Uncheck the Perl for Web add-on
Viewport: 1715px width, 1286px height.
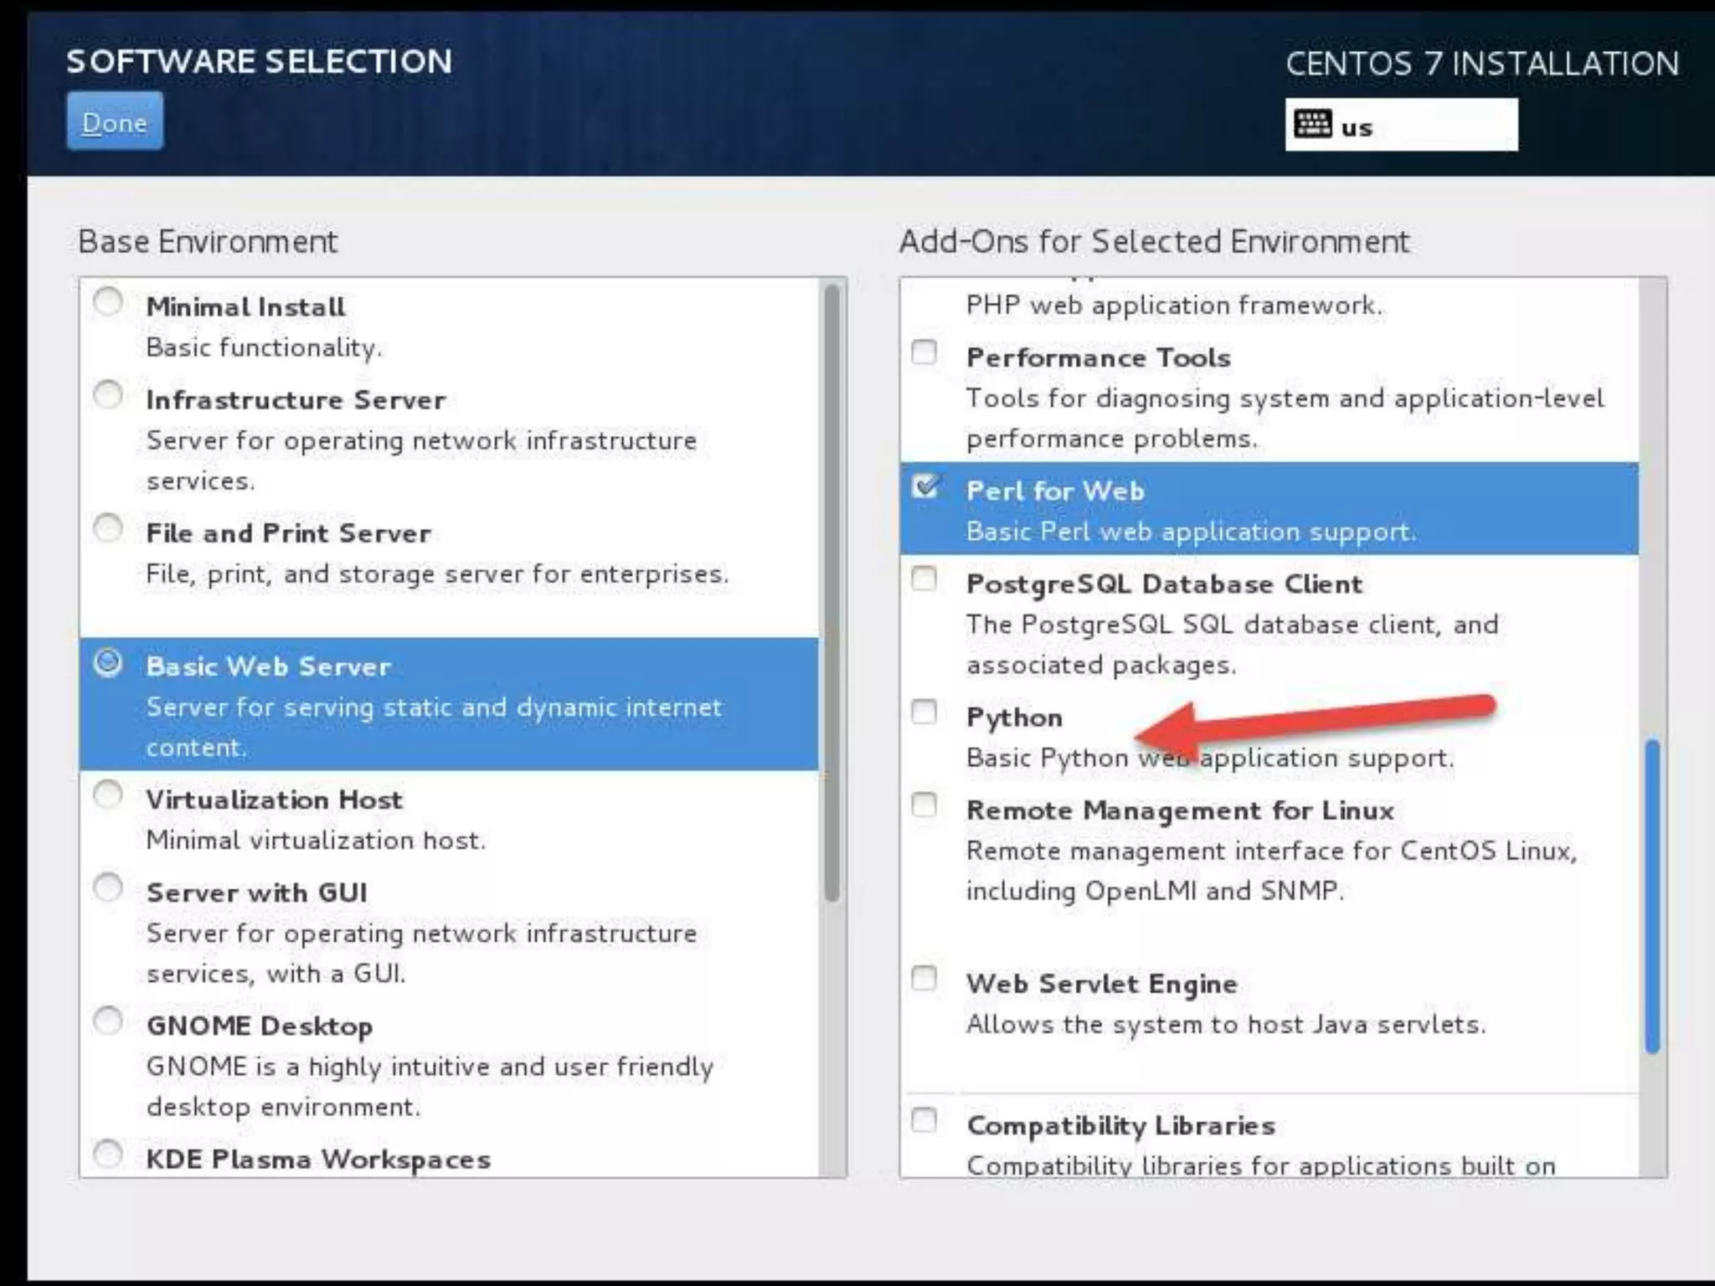925,486
